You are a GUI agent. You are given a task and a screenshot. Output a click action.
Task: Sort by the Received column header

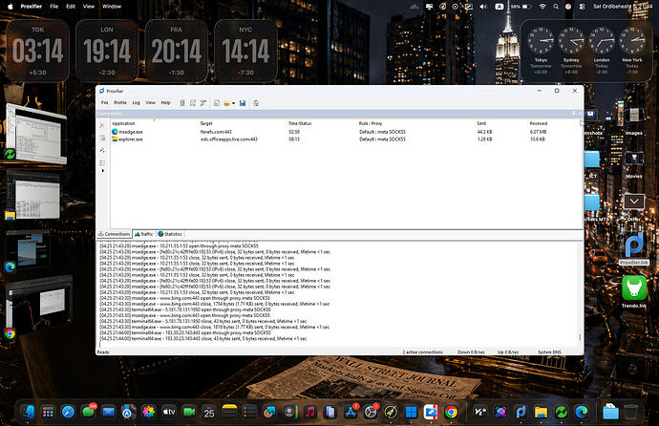pos(539,123)
